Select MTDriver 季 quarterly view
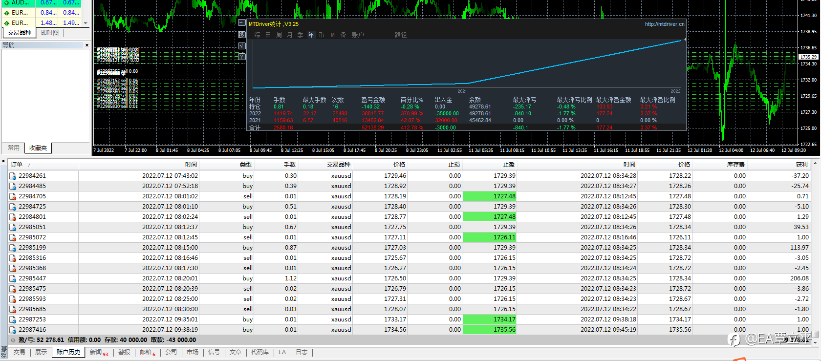Image resolution: width=821 pixels, height=361 pixels. (301, 35)
